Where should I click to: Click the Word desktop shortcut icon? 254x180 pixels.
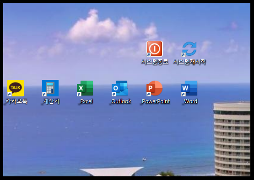189,88
